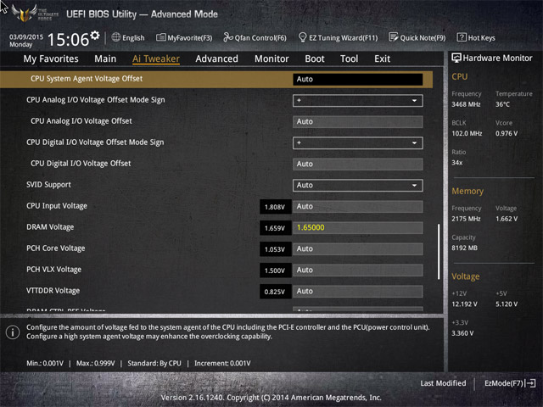Select the DRAM Voltage row label

pyautogui.click(x=50, y=227)
